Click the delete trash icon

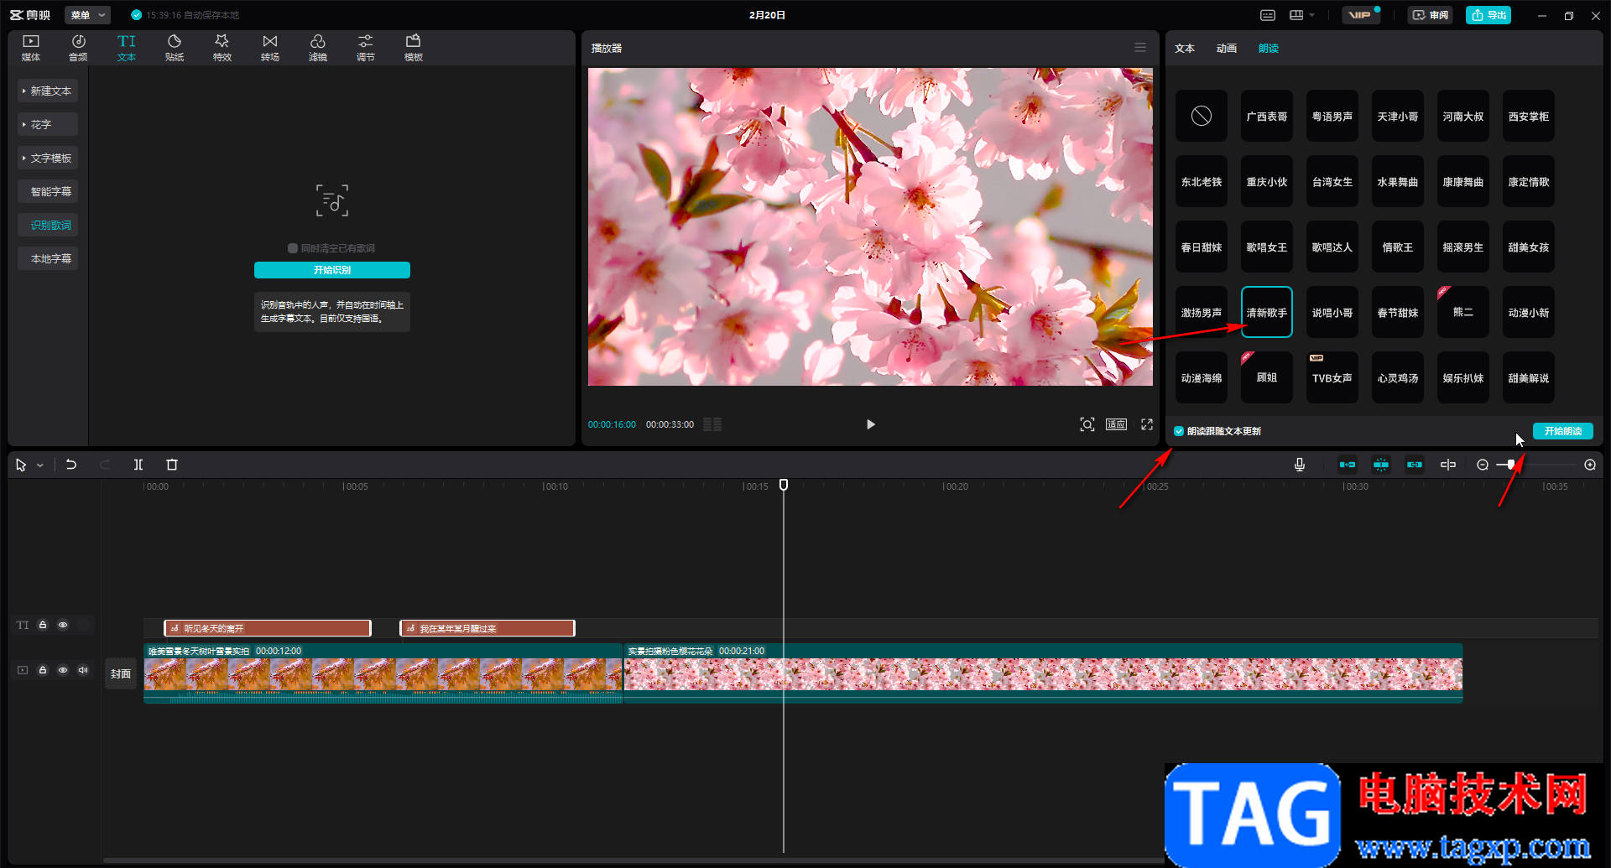point(172,465)
